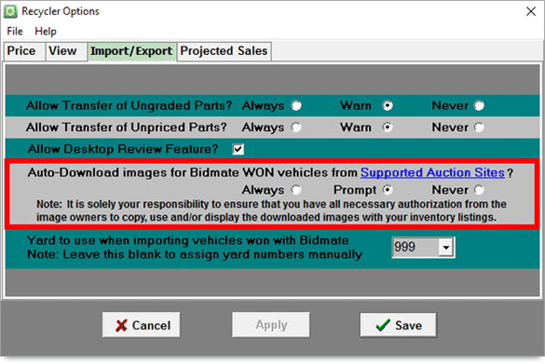Click the Recycler Options app icon
The height and width of the screenshot is (364, 545).
pos(10,11)
